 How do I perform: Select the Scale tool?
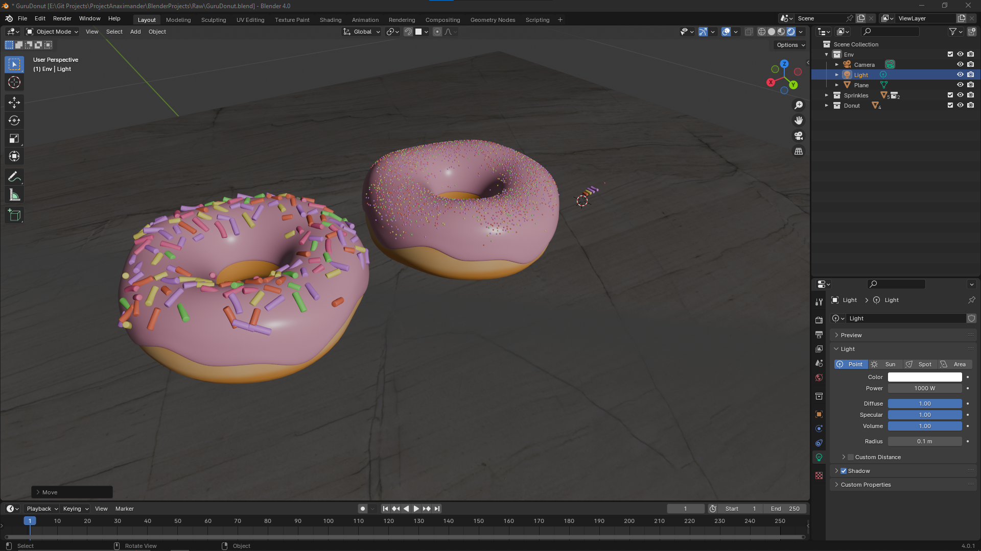tap(14, 138)
